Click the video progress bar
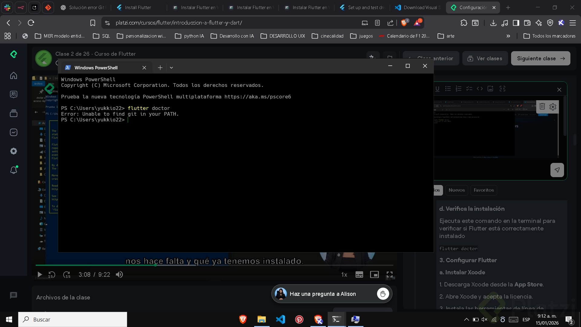 tap(242, 265)
